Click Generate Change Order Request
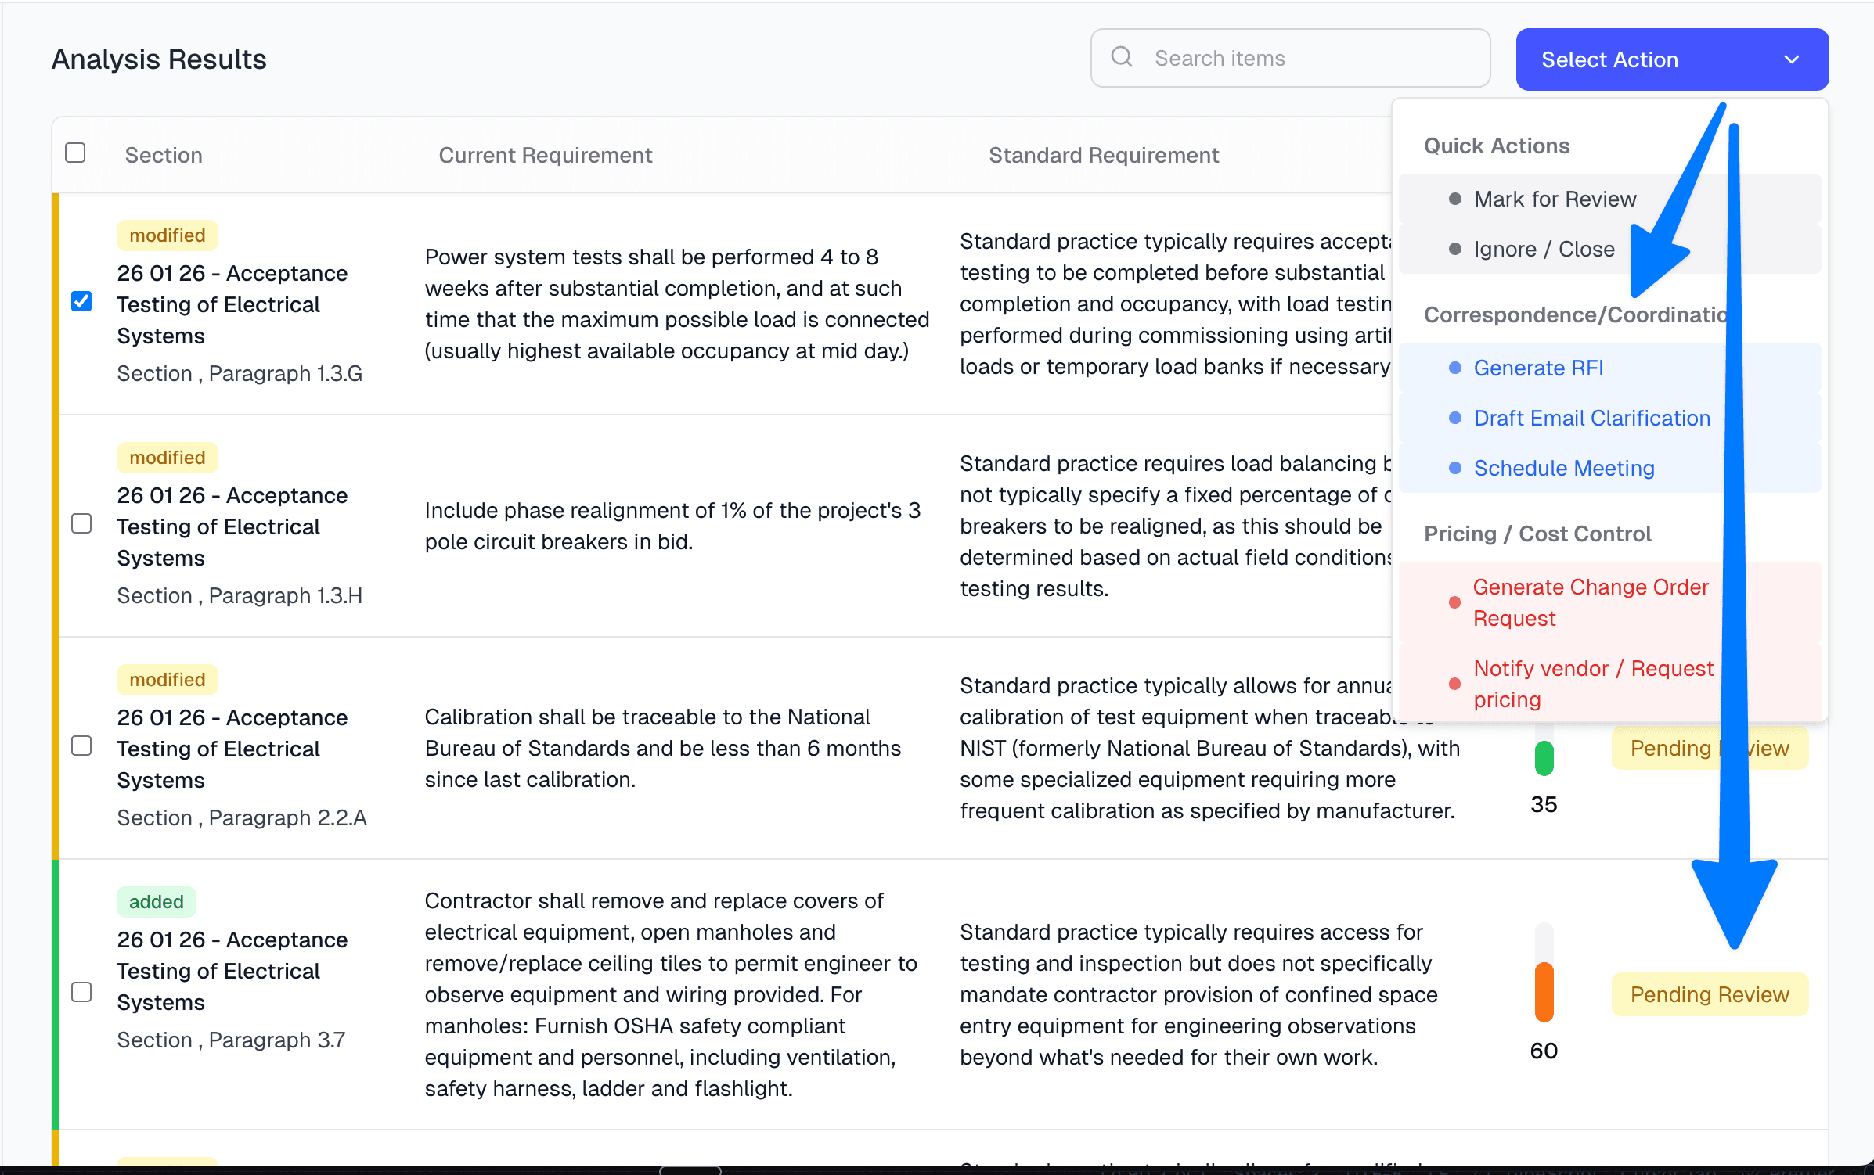 [1590, 602]
